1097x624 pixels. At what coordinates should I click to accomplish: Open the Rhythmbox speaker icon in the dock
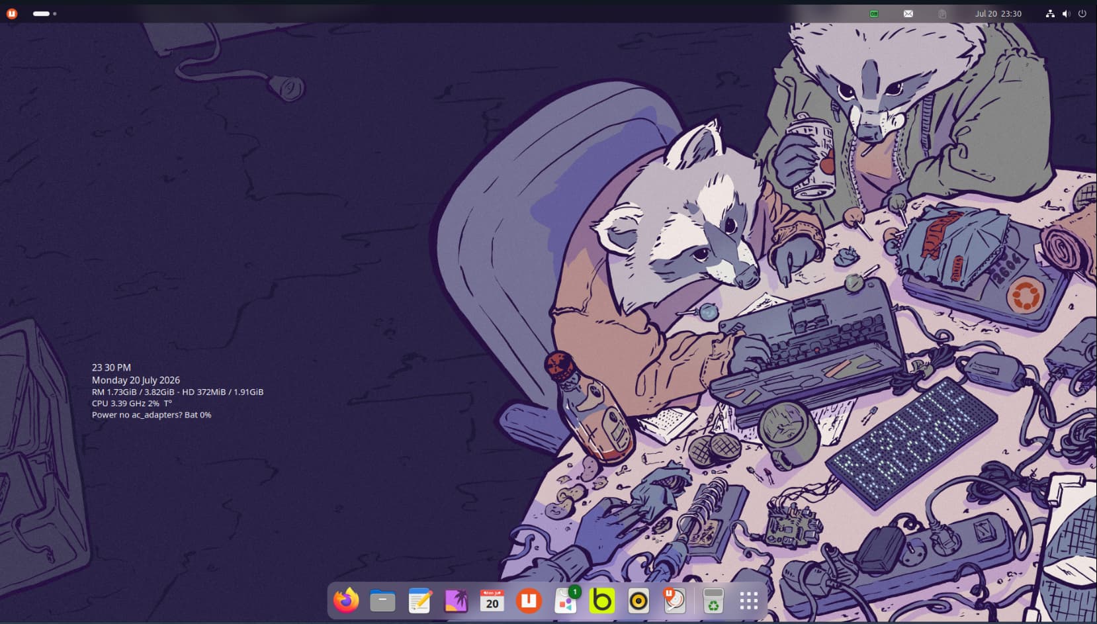coord(638,601)
